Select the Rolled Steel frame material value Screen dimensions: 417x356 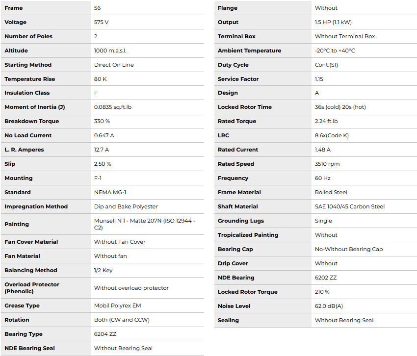331,192
